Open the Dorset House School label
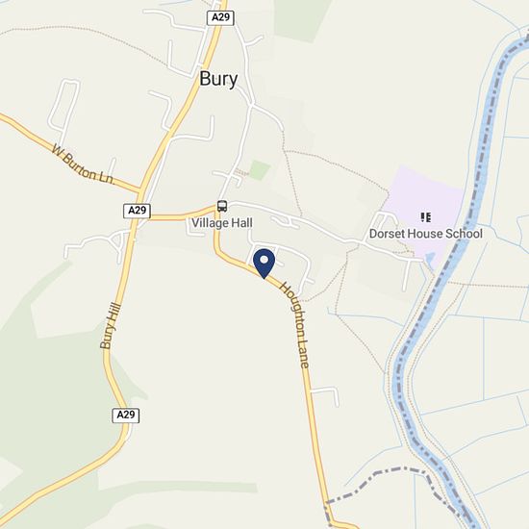The image size is (529, 529). tap(426, 234)
